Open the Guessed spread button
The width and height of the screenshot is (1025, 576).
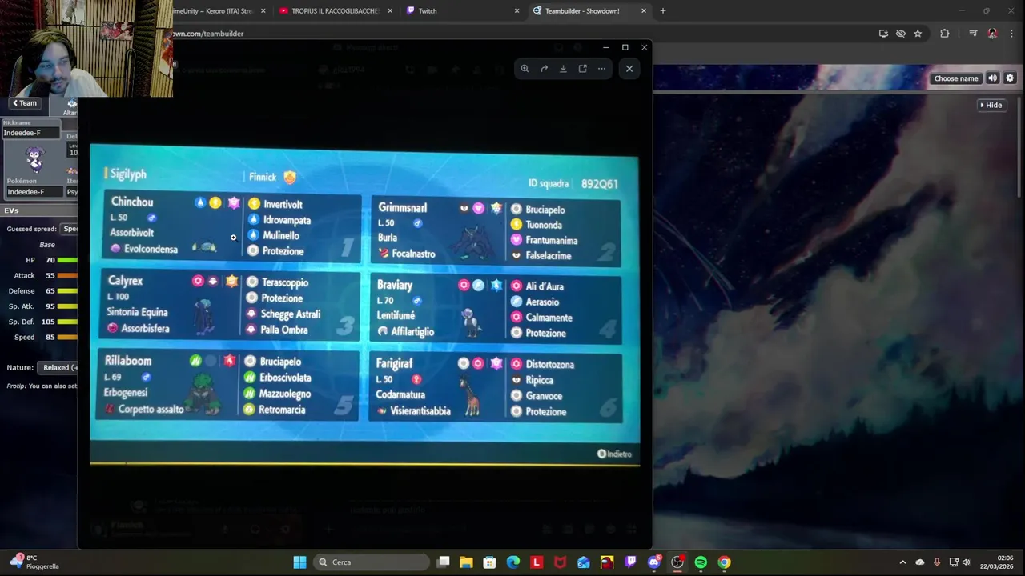point(70,229)
